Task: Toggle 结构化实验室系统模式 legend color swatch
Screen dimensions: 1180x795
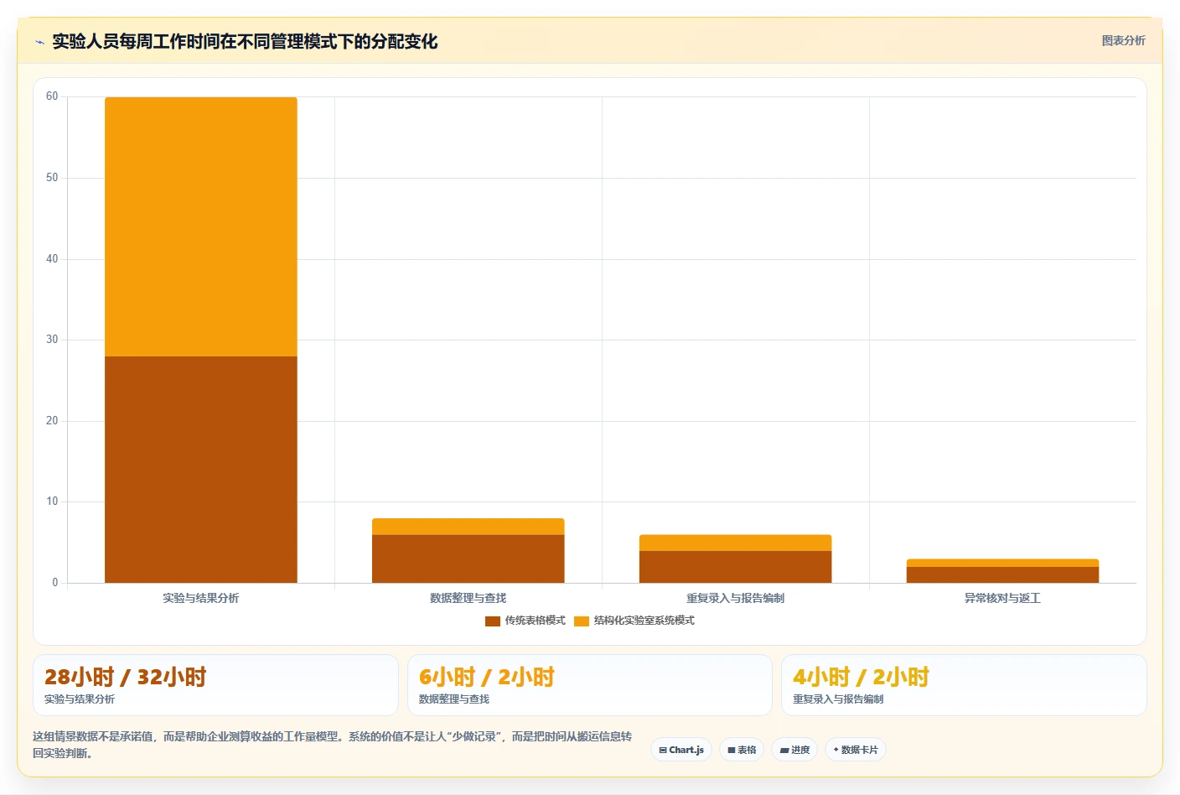Action: [582, 621]
